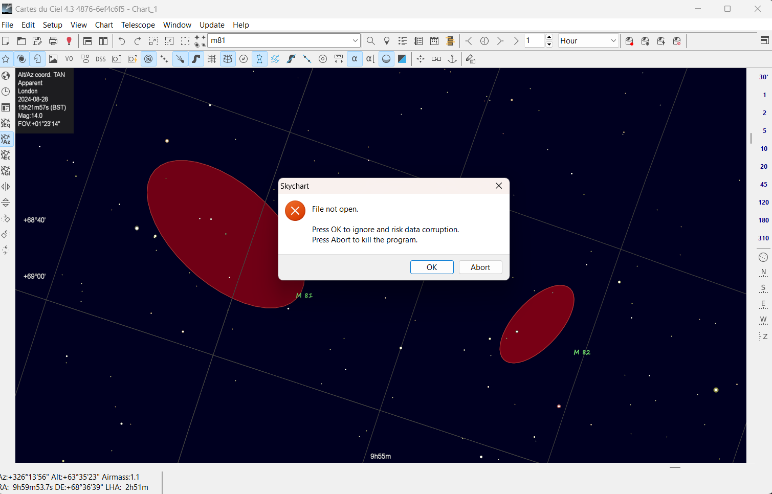Image resolution: width=772 pixels, height=494 pixels.
Task: Toggle the constellation figures button
Action: click(x=259, y=59)
